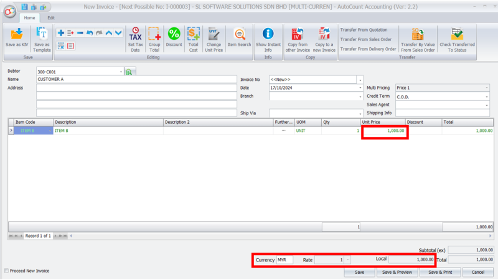The width and height of the screenshot is (498, 280).
Task: Move row down with the blue down chevron
Action: coord(118,33)
